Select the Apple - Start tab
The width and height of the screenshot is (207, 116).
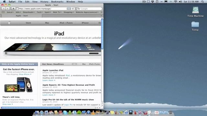coord(22,16)
